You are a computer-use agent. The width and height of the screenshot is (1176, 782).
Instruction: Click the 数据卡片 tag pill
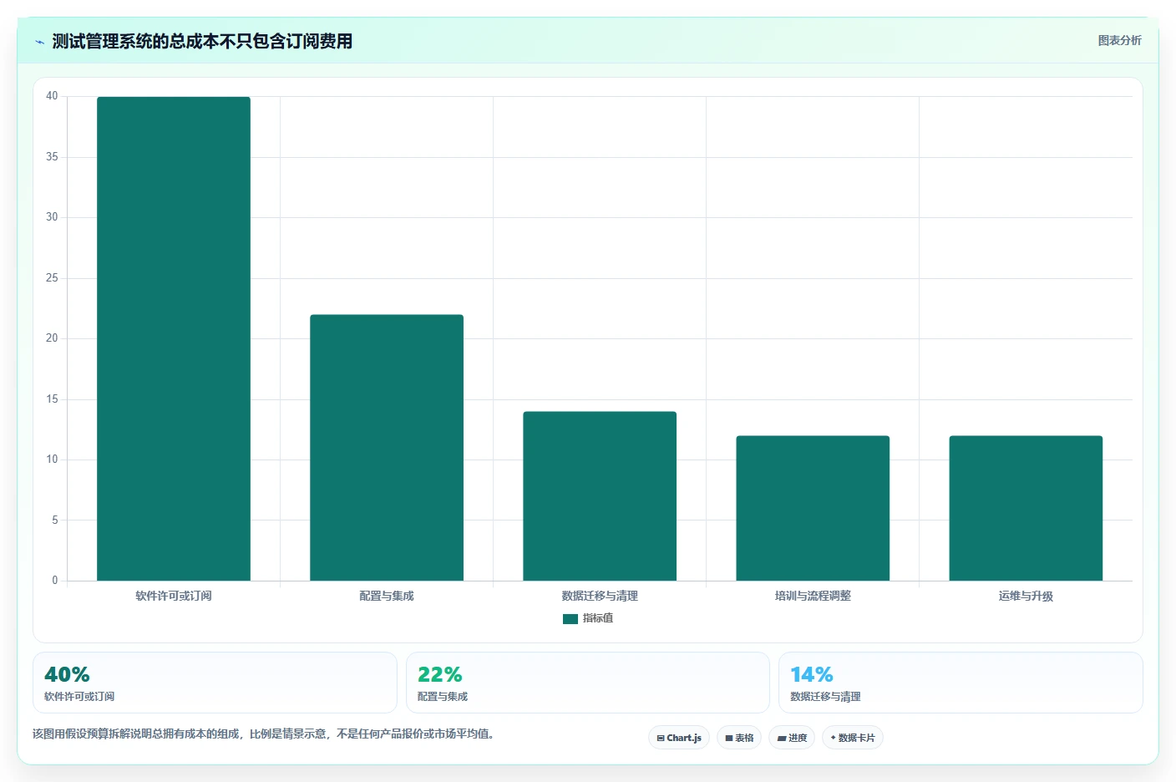pyautogui.click(x=853, y=738)
